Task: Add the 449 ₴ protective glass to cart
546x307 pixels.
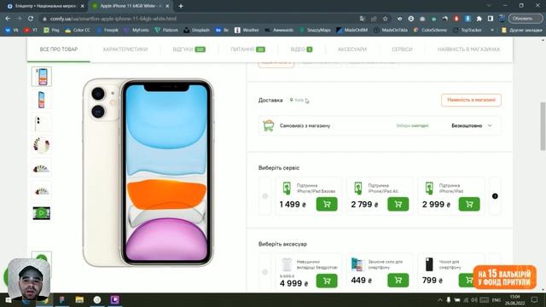Action: coord(398,281)
